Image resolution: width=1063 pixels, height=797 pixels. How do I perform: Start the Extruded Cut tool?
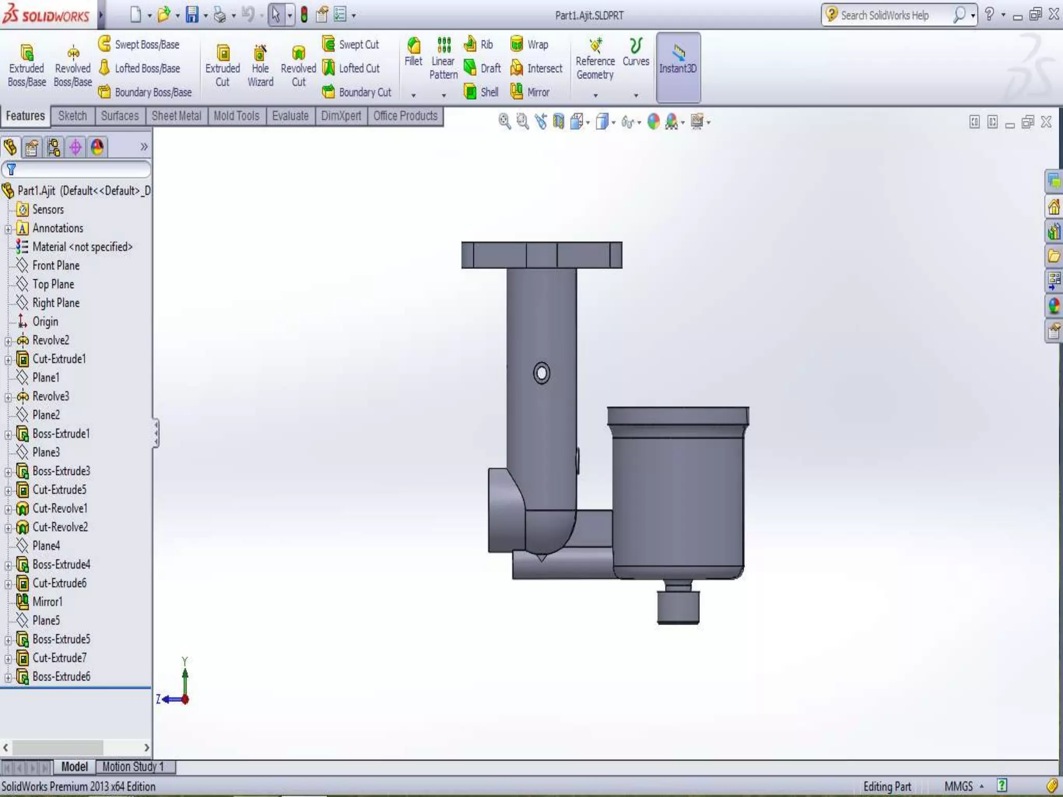(223, 66)
